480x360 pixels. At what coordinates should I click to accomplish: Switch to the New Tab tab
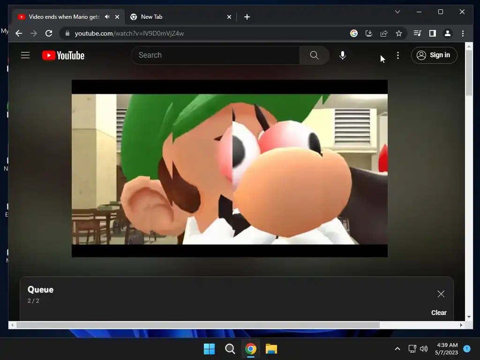coord(180,17)
